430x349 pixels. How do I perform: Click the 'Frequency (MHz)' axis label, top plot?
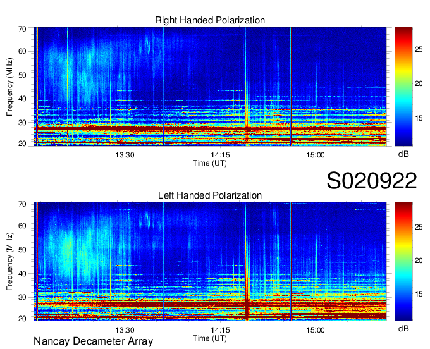tap(9, 87)
